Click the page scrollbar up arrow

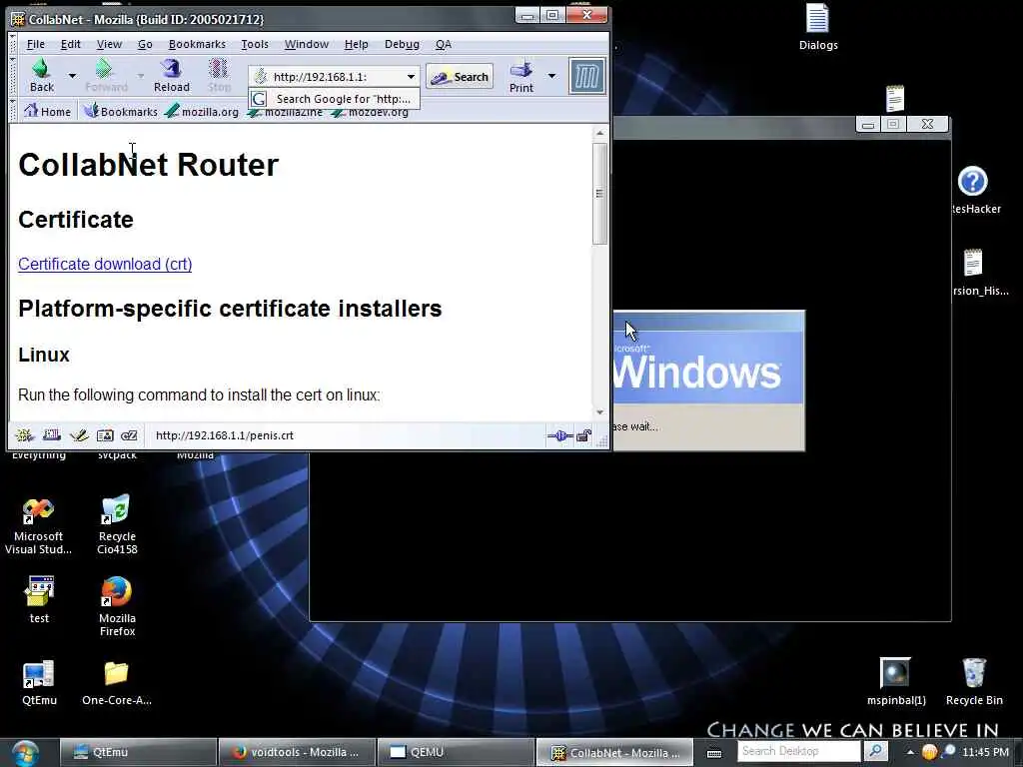click(x=599, y=133)
